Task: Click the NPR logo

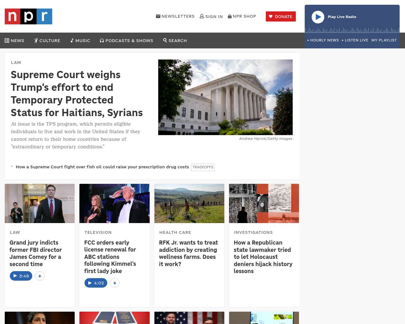Action: (28, 16)
